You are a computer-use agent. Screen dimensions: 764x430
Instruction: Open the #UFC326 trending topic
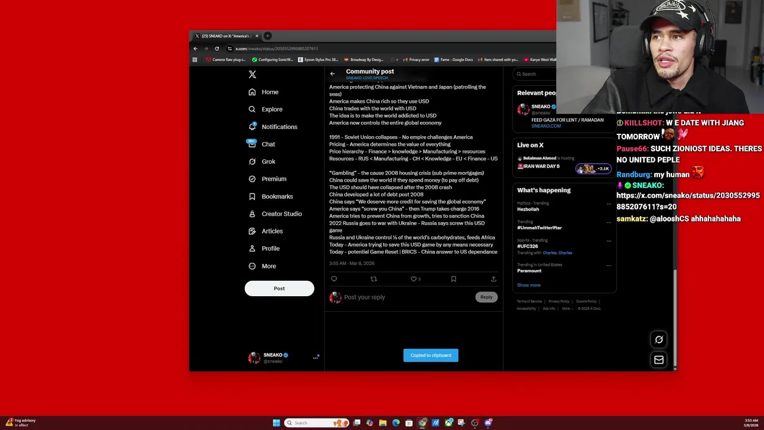click(x=527, y=246)
